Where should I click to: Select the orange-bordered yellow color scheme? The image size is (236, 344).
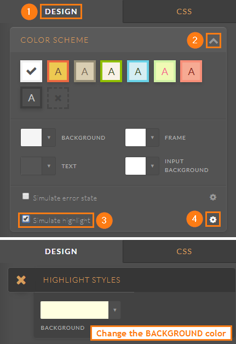[x=58, y=71]
